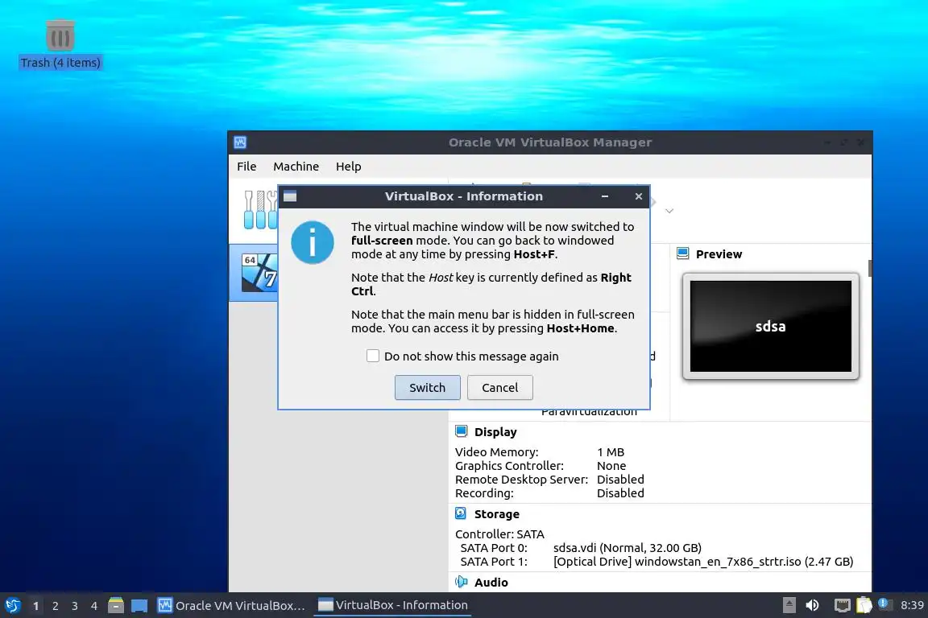Click the 'None' Graphics Controller value
928x618 pixels.
(611, 466)
